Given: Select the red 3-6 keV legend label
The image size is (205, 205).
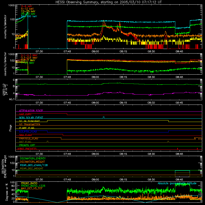Looking at the screenshot, I should click(x=27, y=6).
